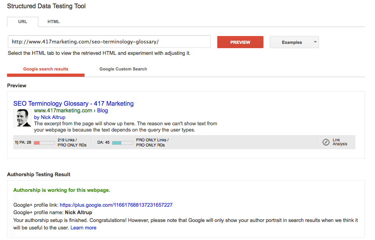Open the Google+ profile URL link
The width and height of the screenshot is (375, 240).
pyautogui.click(x=116, y=205)
